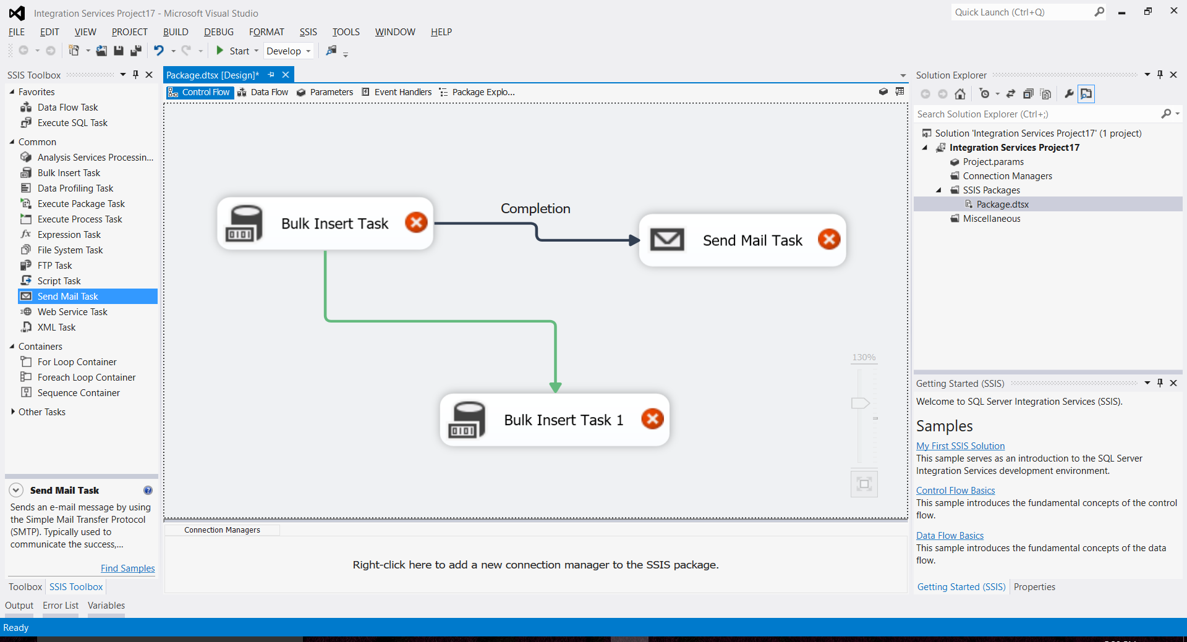Click the red error icon on Send Mail Task node

829,239
